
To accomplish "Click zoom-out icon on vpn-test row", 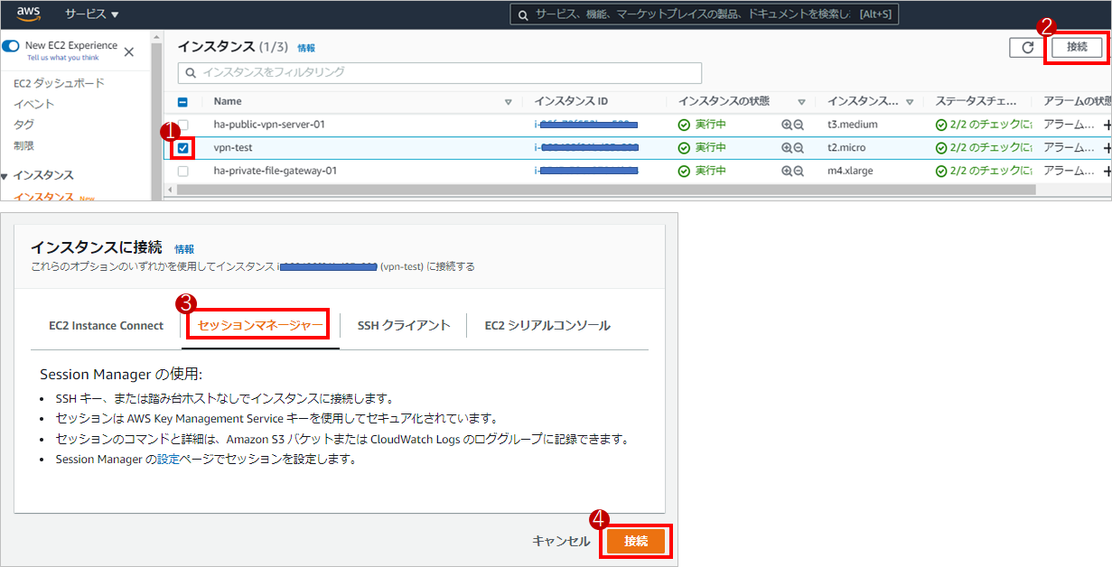I will [799, 147].
